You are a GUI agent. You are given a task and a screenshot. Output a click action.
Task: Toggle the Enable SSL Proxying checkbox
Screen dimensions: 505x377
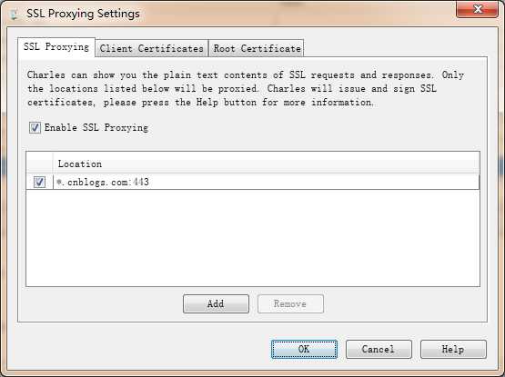35,128
